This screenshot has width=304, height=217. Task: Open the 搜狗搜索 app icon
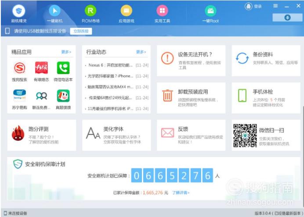pyautogui.click(x=19, y=68)
